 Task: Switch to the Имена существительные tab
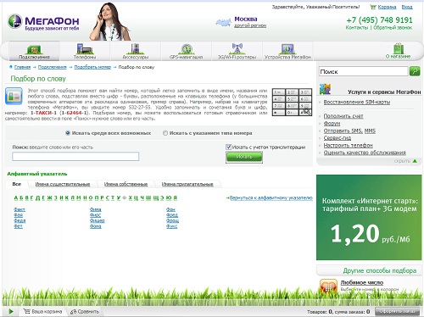(63, 184)
